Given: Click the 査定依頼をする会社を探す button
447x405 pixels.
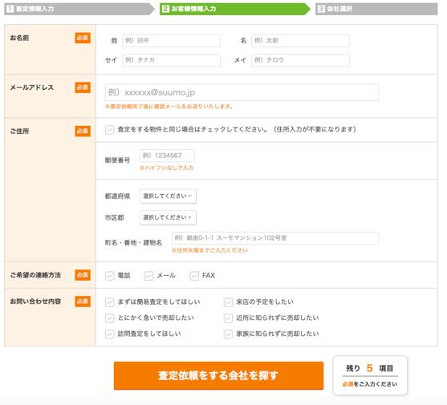Looking at the screenshot, I should coord(218,375).
